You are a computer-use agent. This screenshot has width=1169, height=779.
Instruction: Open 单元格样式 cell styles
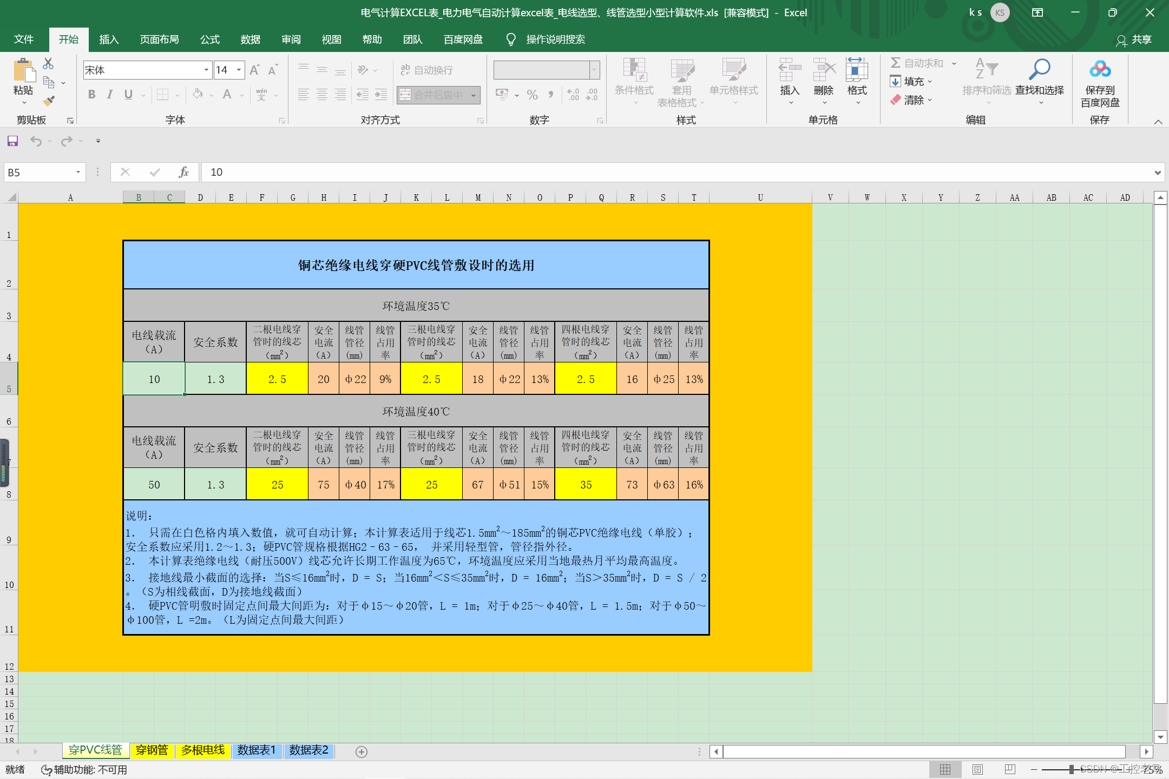[734, 82]
